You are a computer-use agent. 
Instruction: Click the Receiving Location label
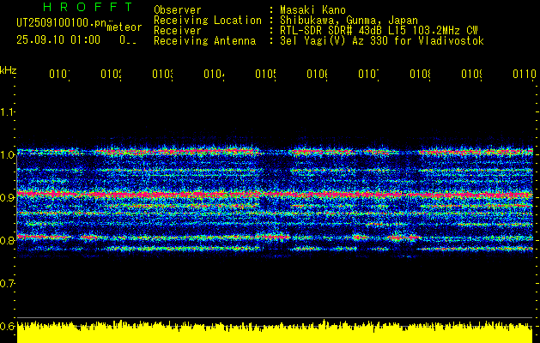[x=208, y=21]
